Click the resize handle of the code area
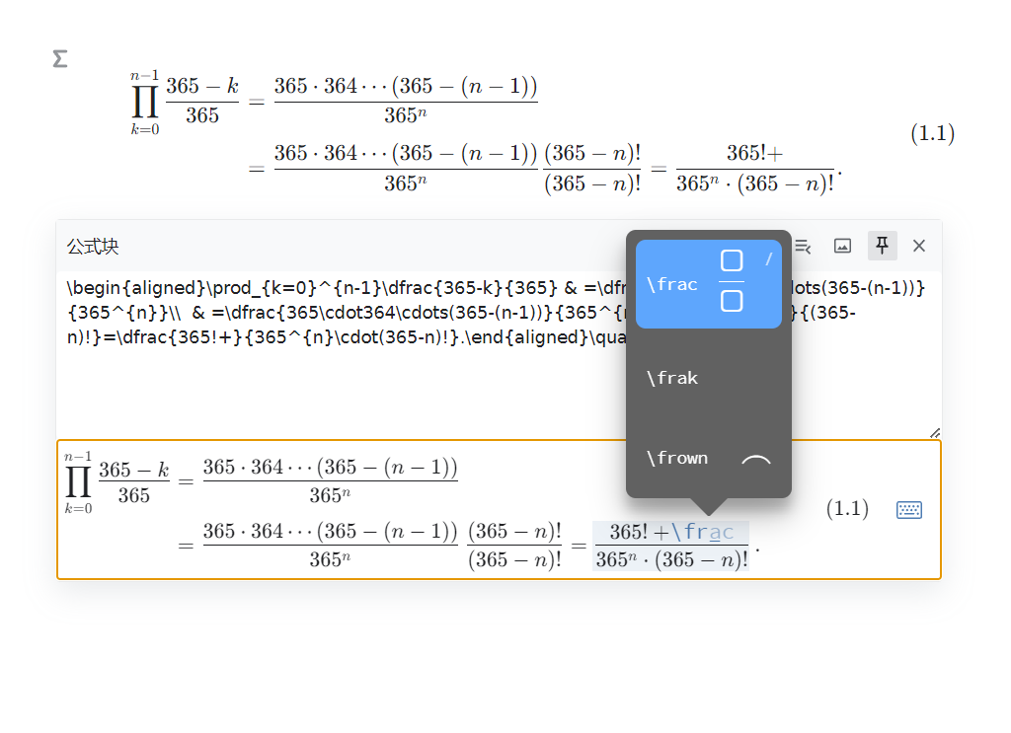Viewport: 1011px width, 733px height. 934,432
